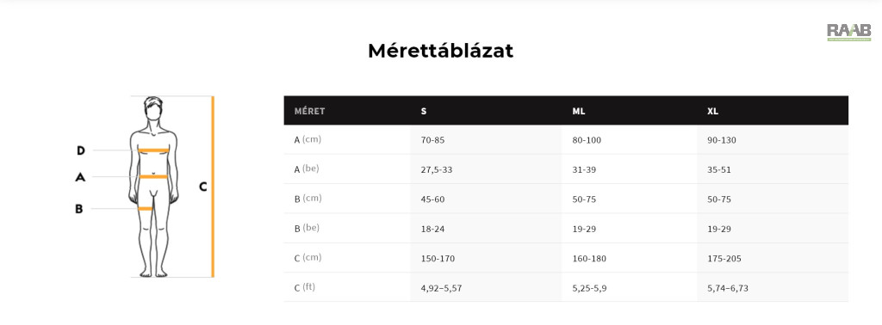The width and height of the screenshot is (882, 325).
Task: Click the XL size column header
Action: tap(712, 111)
